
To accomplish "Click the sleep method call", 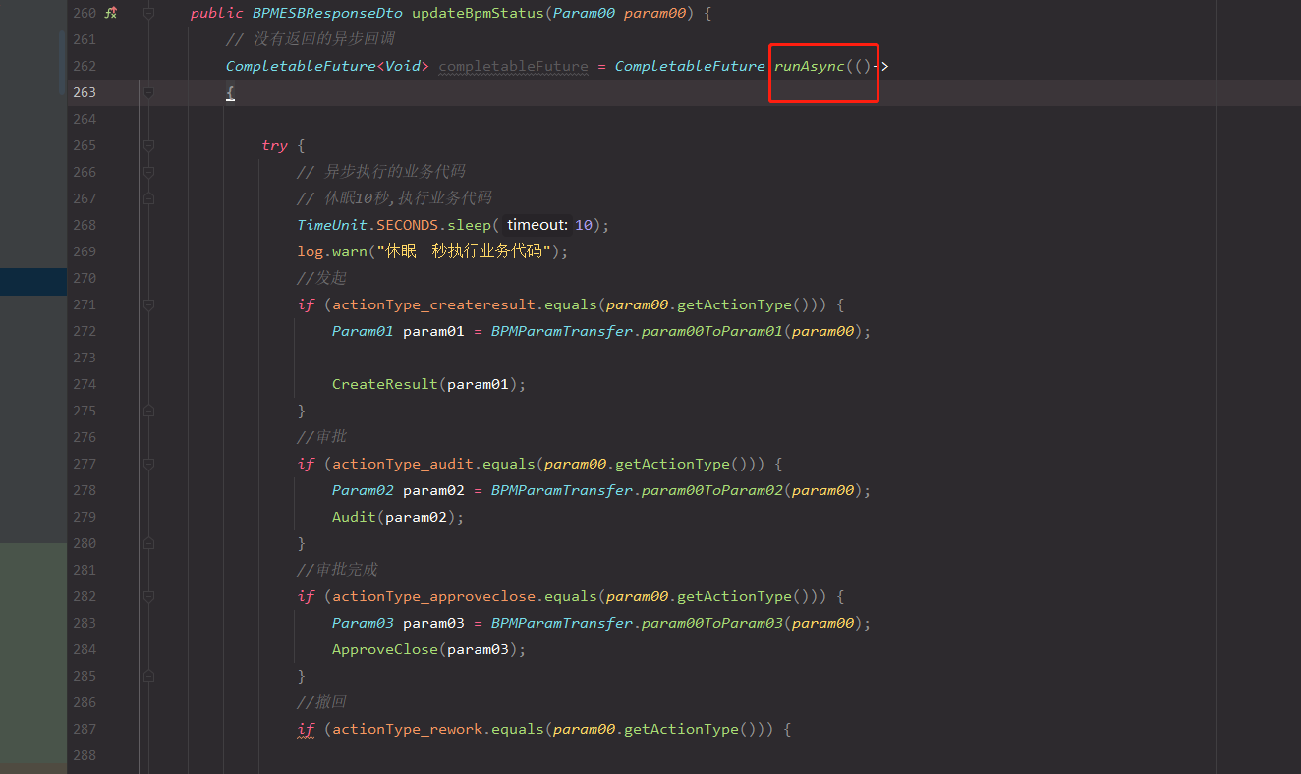I will pyautogui.click(x=470, y=225).
